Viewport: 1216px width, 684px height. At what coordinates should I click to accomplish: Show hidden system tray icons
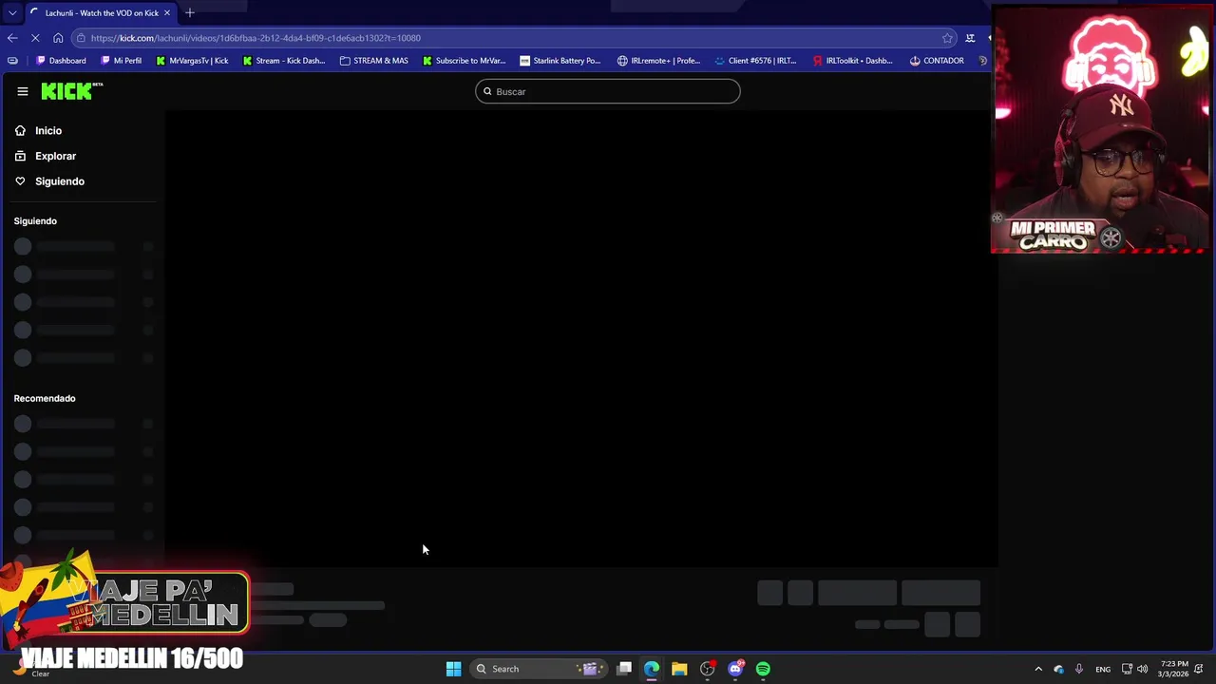1038,669
